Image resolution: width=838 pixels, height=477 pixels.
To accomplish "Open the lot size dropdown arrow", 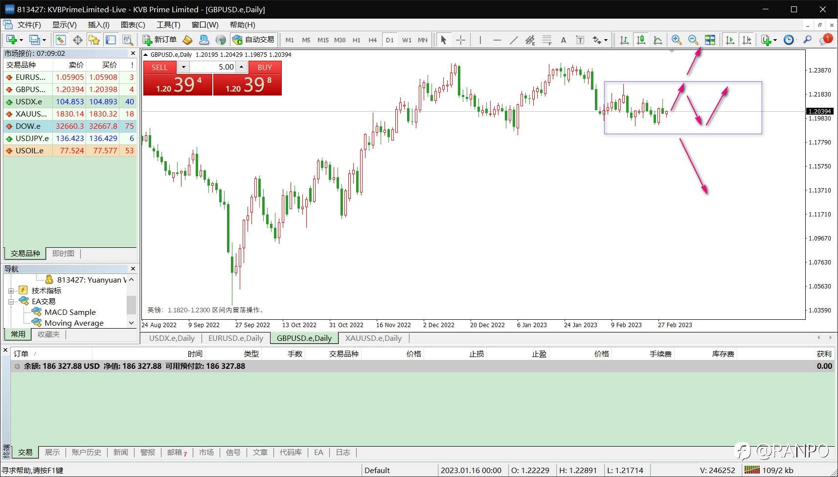I will pos(183,67).
